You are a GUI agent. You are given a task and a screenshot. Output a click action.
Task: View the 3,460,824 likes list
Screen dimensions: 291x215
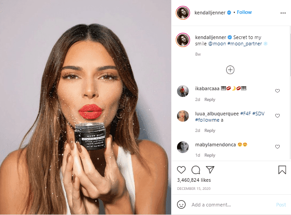point(194,180)
